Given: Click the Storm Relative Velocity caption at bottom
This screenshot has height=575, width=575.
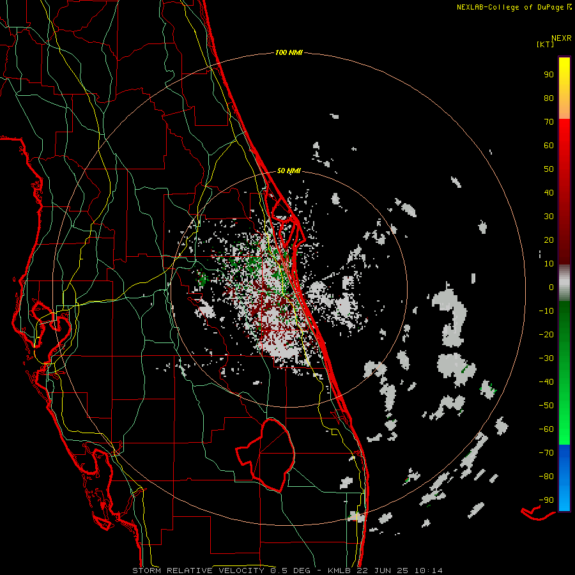Looking at the screenshot, I should (287, 571).
